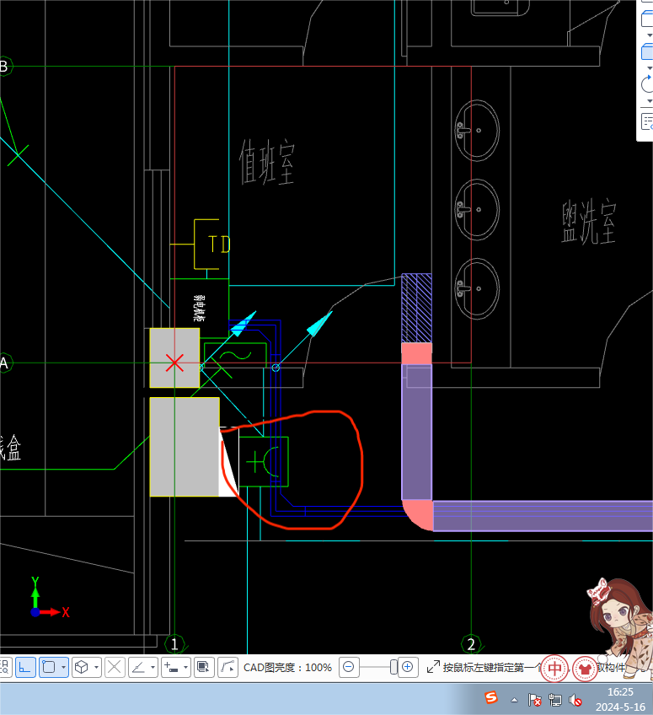Select the 值班室 room label
Viewport: 653px width, 715px height.
(267, 162)
